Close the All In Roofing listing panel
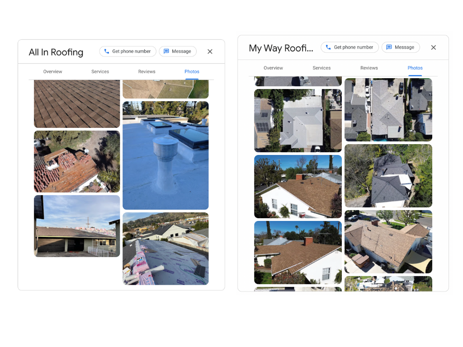 (210, 52)
